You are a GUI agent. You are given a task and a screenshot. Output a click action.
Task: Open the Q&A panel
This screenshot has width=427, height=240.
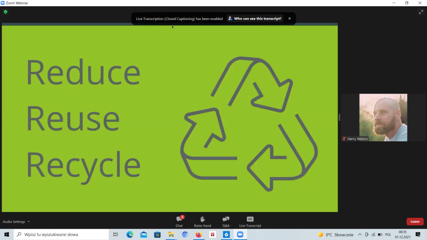point(226,222)
